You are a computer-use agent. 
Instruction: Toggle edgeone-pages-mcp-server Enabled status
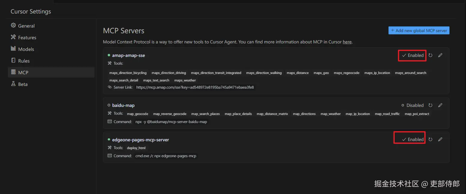[413, 140]
